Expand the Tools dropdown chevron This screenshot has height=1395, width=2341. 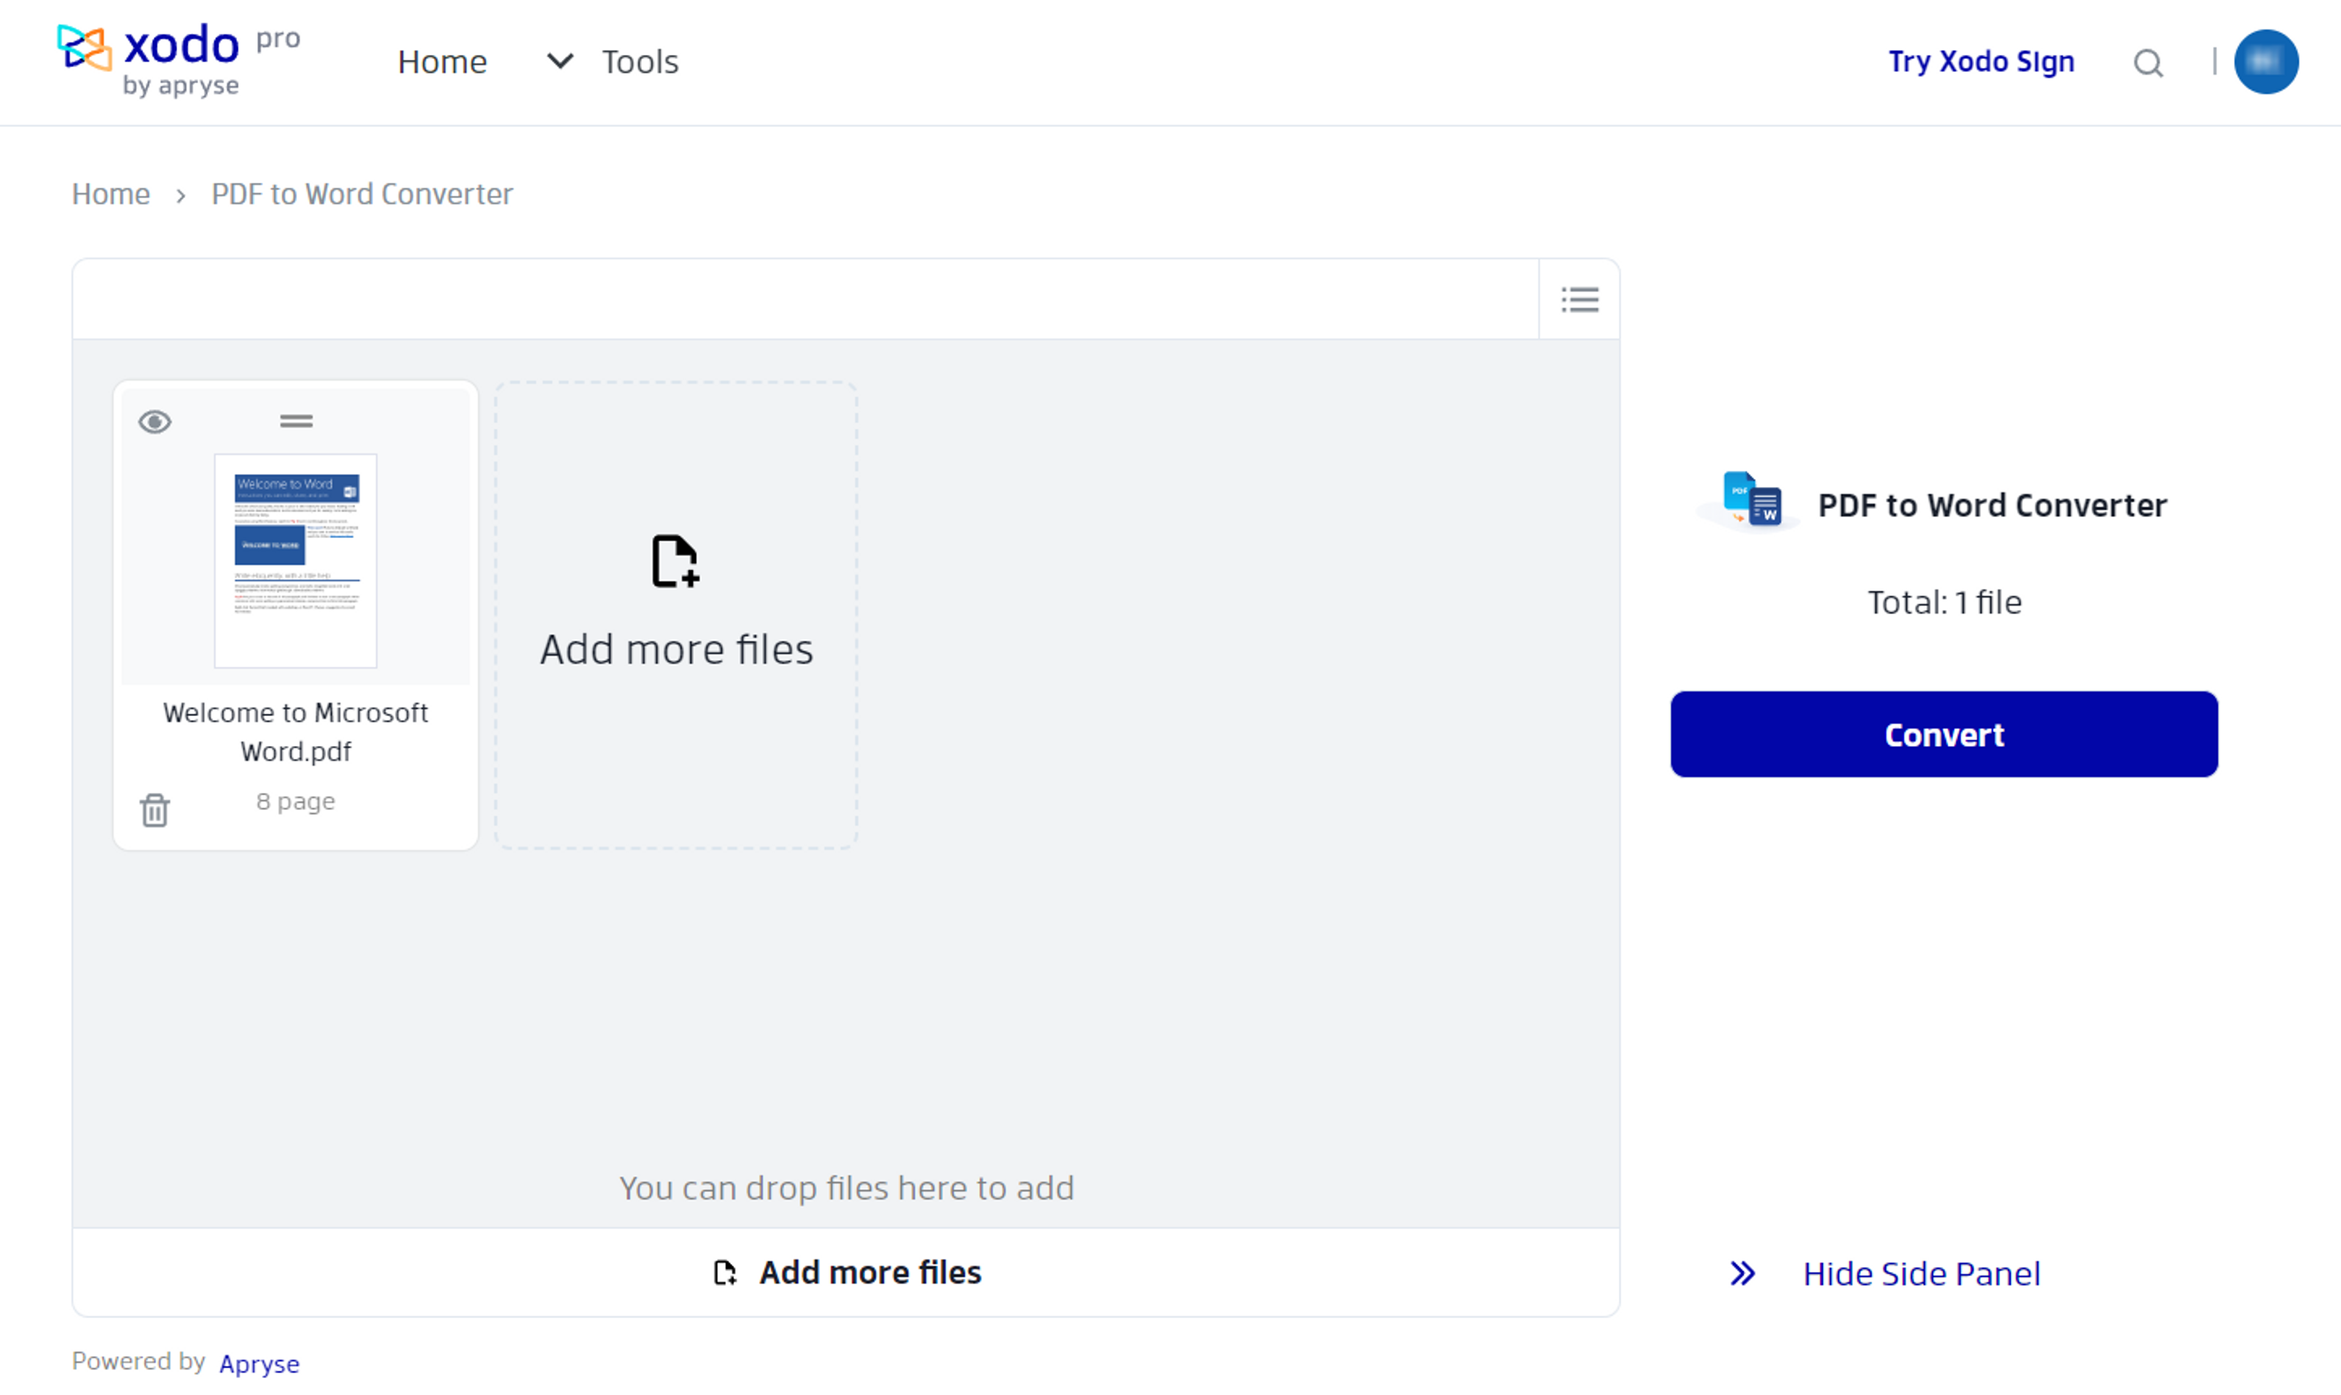pos(560,62)
